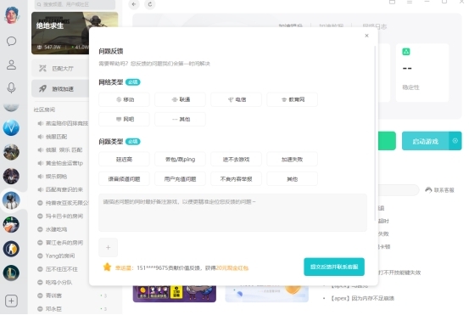The image size is (469, 315).
Task: Click the AC emblem community icon
Action: tap(11, 176)
